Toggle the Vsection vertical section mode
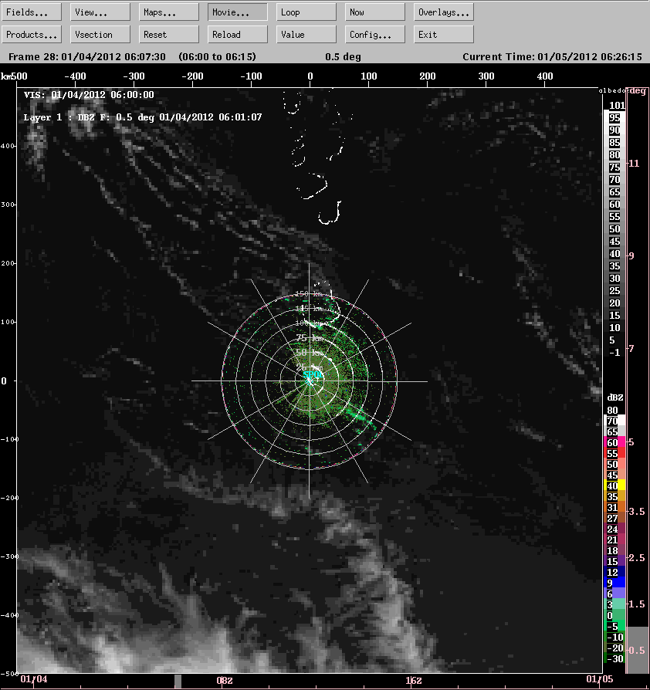The width and height of the screenshot is (650, 690). pyautogui.click(x=100, y=35)
